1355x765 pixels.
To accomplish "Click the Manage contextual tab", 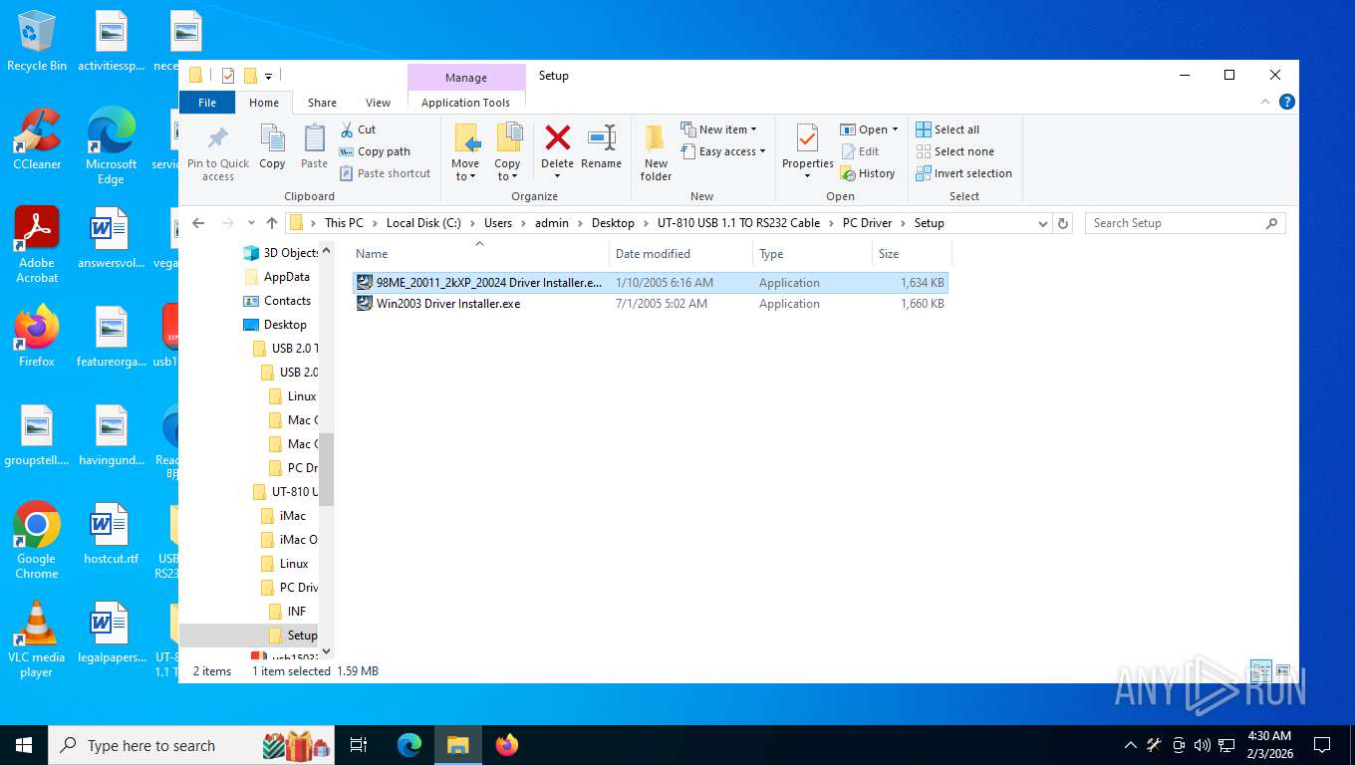I will tap(466, 78).
